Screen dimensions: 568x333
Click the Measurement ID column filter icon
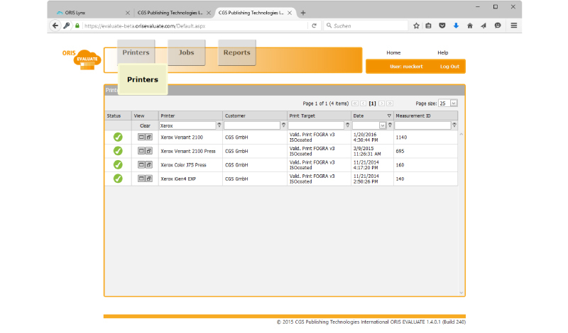454,125
